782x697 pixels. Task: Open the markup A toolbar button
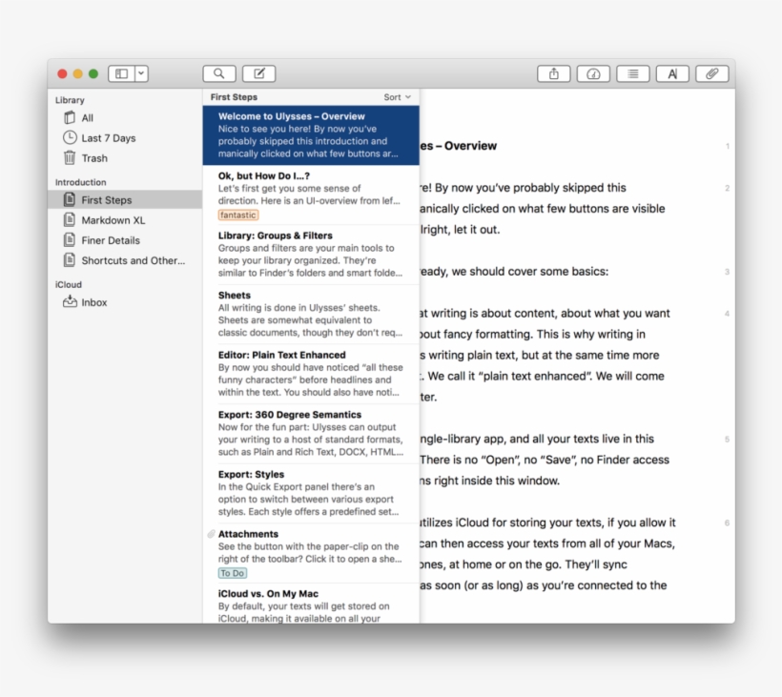[672, 73]
